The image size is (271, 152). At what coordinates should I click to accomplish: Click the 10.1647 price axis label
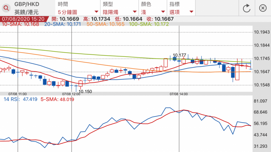coord(261,71)
